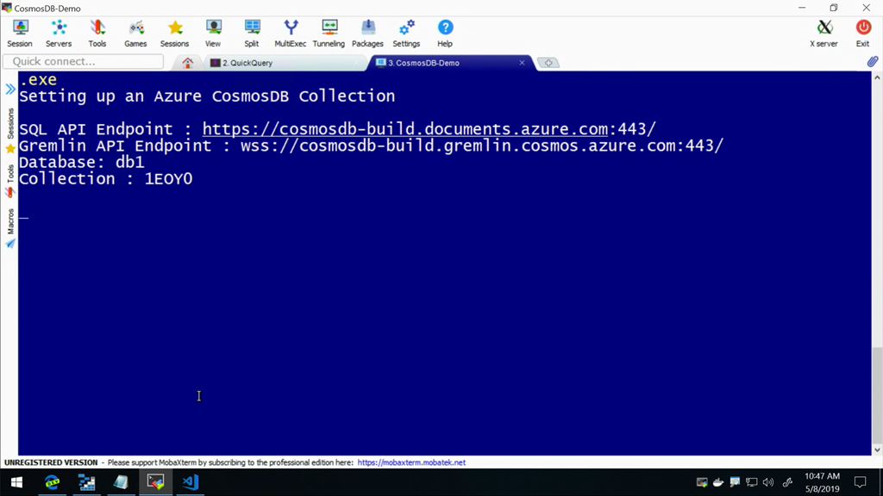
Task: Open the Session toolbar button
Action: click(20, 34)
